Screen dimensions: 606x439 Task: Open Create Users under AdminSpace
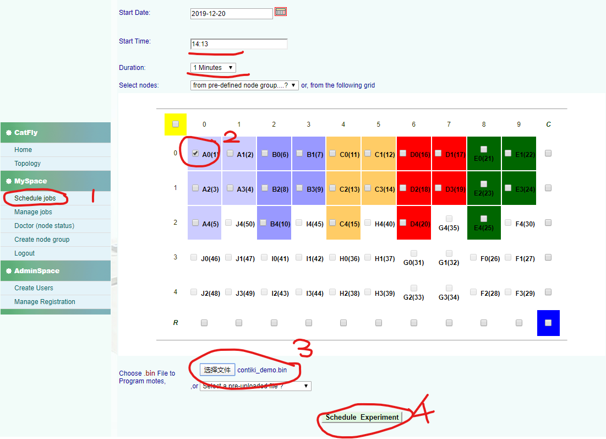coord(34,288)
